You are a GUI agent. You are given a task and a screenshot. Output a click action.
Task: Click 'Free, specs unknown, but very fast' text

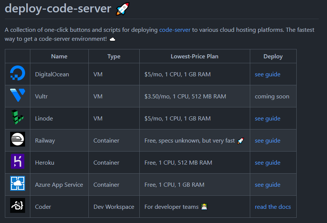click(190, 141)
